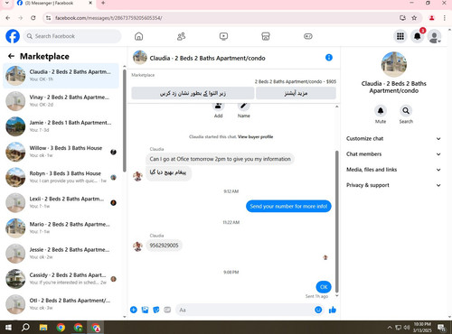Open the Windows notification center

(442, 328)
